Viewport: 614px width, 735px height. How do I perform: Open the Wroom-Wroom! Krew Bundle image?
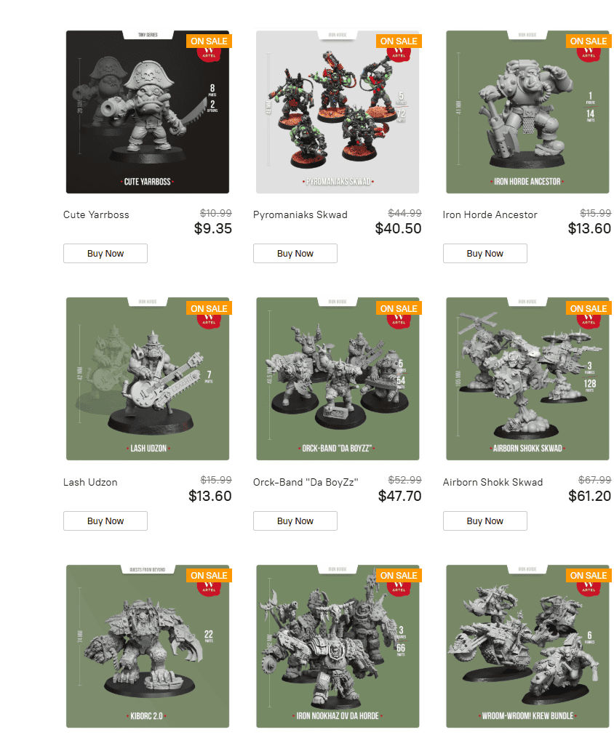[x=527, y=646]
